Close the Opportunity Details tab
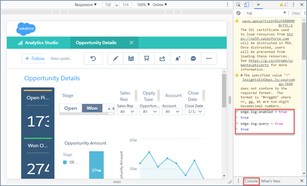 coord(131,42)
